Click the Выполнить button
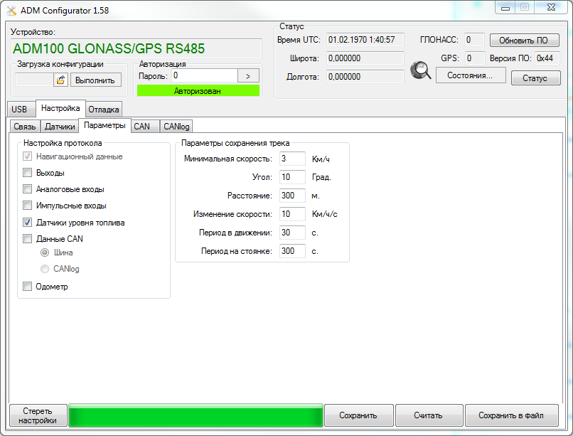Viewport: 573px width, 436px height. 95,80
